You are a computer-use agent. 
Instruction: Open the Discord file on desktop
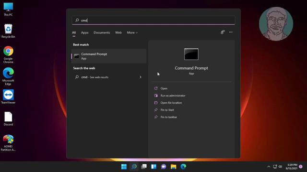tap(8, 119)
